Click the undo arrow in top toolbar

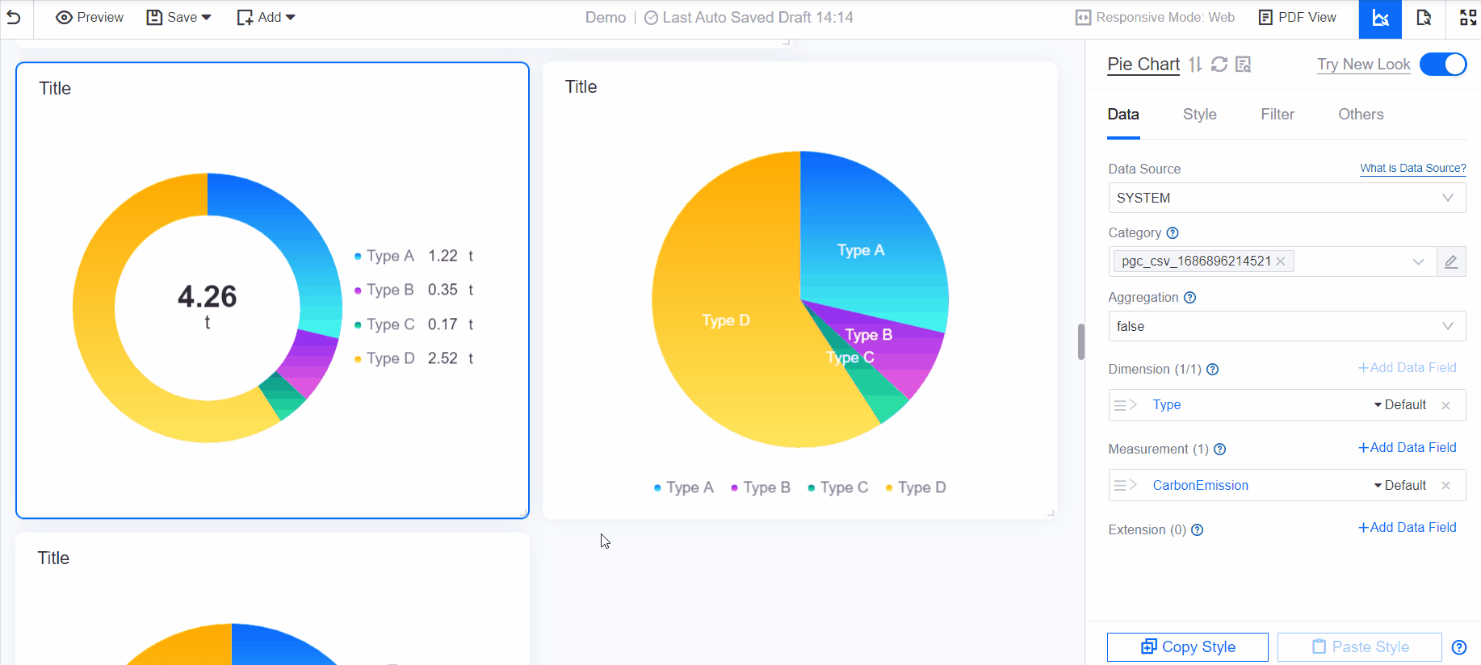(x=14, y=18)
